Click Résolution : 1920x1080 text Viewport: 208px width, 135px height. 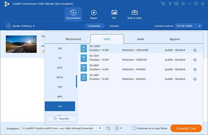[135, 50]
